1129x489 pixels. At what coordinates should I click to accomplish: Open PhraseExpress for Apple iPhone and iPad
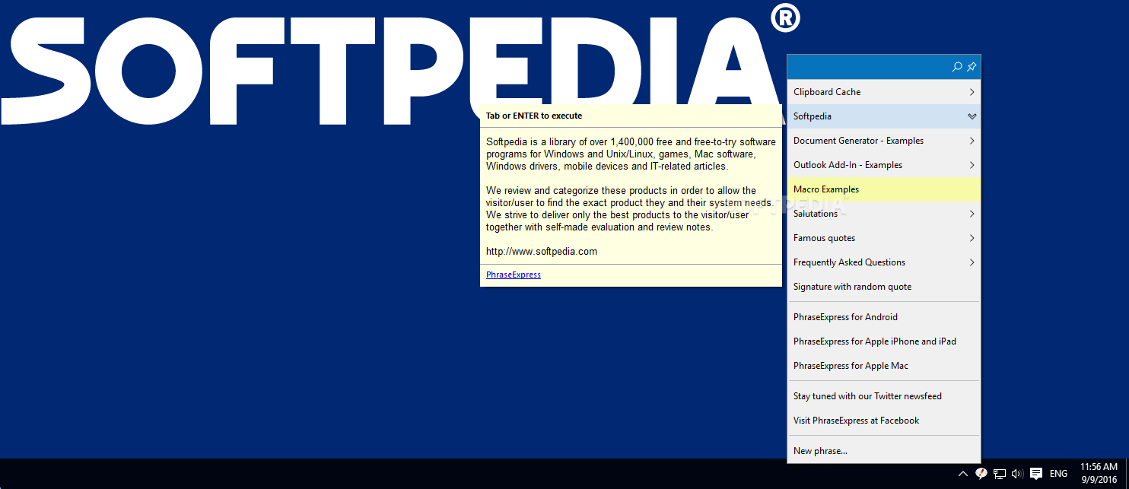(x=884, y=341)
